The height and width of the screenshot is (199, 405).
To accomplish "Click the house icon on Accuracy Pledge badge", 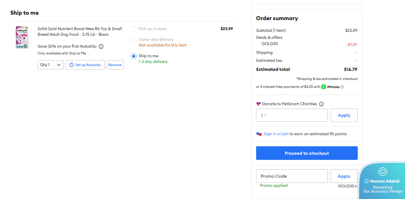I will click(383, 172).
